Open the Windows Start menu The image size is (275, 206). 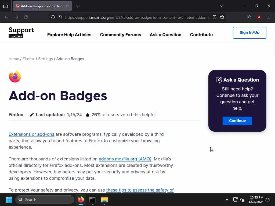click(x=9, y=200)
